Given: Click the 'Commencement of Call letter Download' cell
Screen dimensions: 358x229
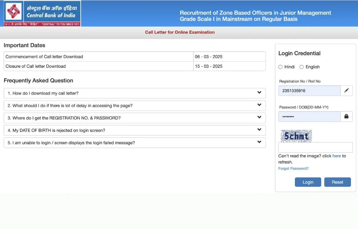Looking at the screenshot, I should click(x=98, y=57).
